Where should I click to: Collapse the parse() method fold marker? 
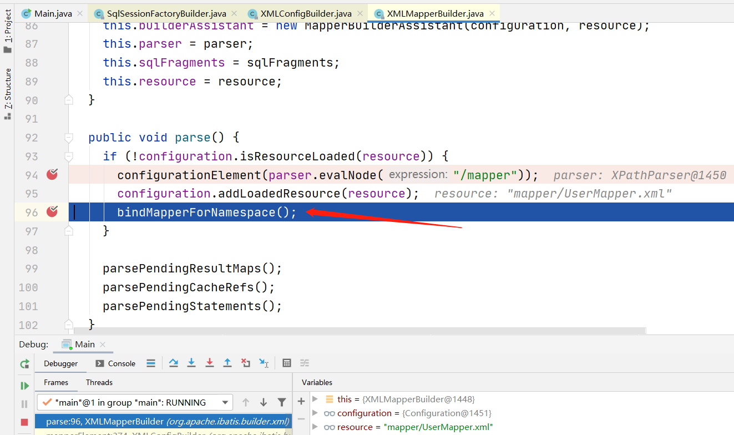click(68, 138)
